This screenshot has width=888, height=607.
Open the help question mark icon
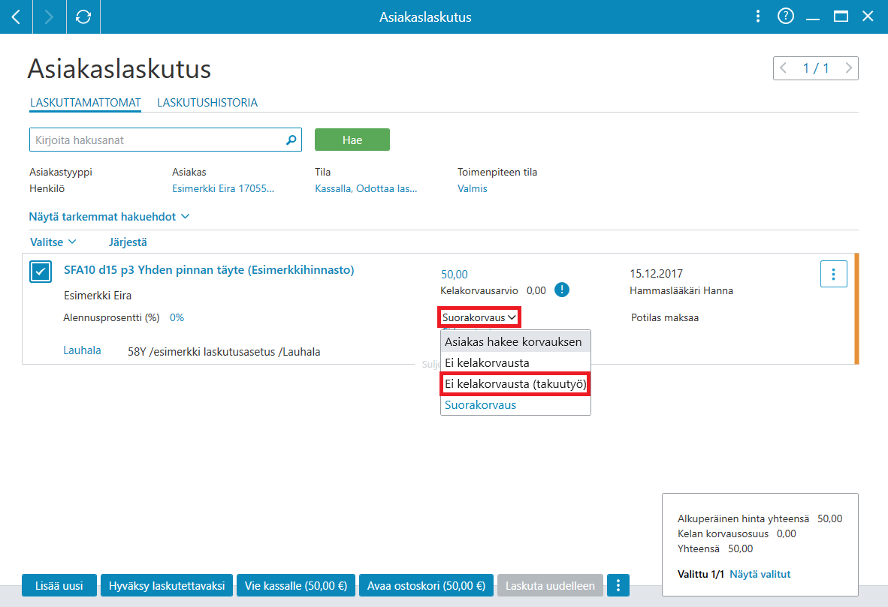tap(786, 17)
